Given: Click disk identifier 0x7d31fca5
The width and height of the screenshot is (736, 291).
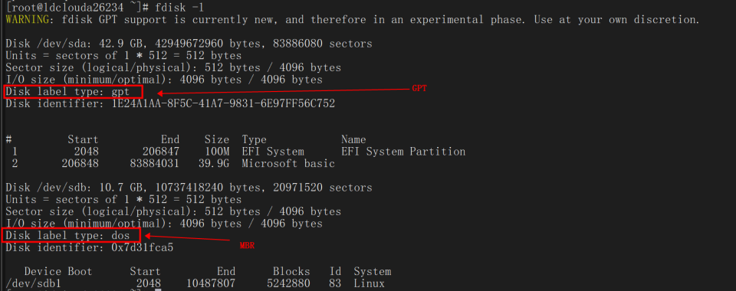Looking at the screenshot, I should (x=143, y=247).
